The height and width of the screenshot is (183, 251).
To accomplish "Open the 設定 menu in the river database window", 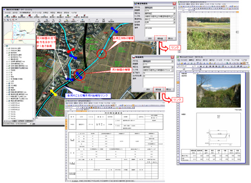I will [66, 12].
